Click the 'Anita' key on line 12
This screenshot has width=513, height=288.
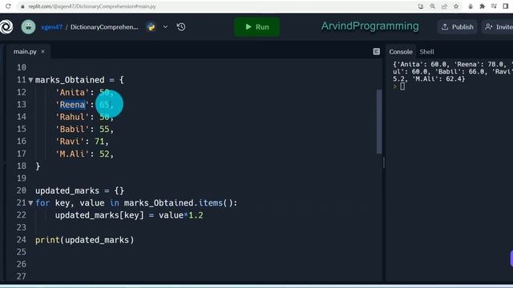coord(72,93)
